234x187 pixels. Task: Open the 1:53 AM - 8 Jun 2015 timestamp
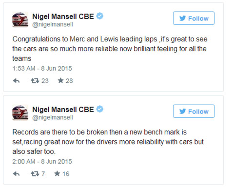[42, 69]
